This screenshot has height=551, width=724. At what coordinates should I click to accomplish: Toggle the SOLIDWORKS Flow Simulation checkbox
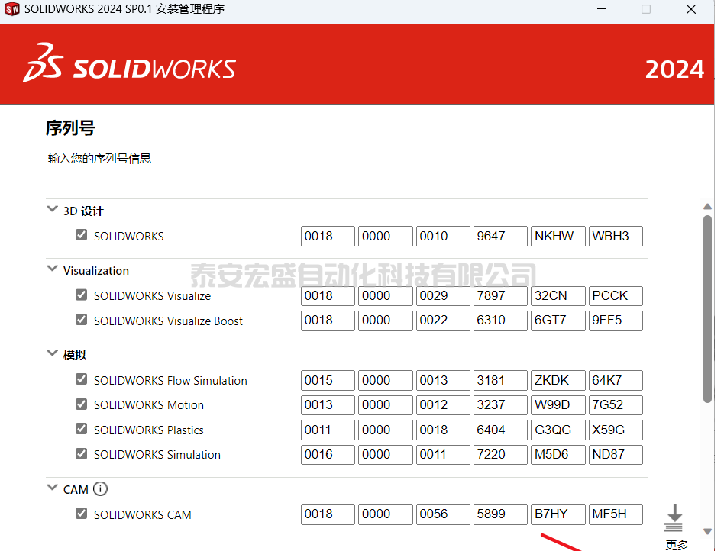(82, 379)
